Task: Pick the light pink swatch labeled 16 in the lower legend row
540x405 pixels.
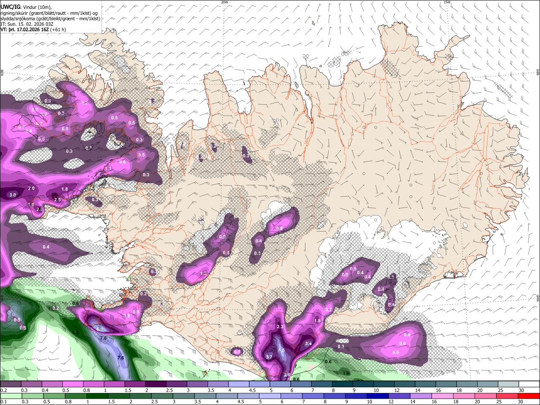Action: 443,396
